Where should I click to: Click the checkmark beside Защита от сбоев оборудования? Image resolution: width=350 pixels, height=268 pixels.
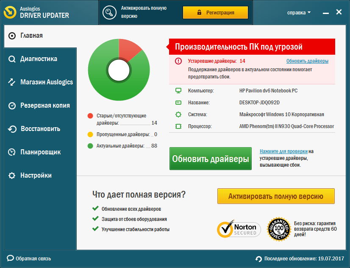(95, 218)
